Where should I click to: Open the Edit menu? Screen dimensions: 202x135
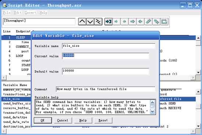coord(18,13)
